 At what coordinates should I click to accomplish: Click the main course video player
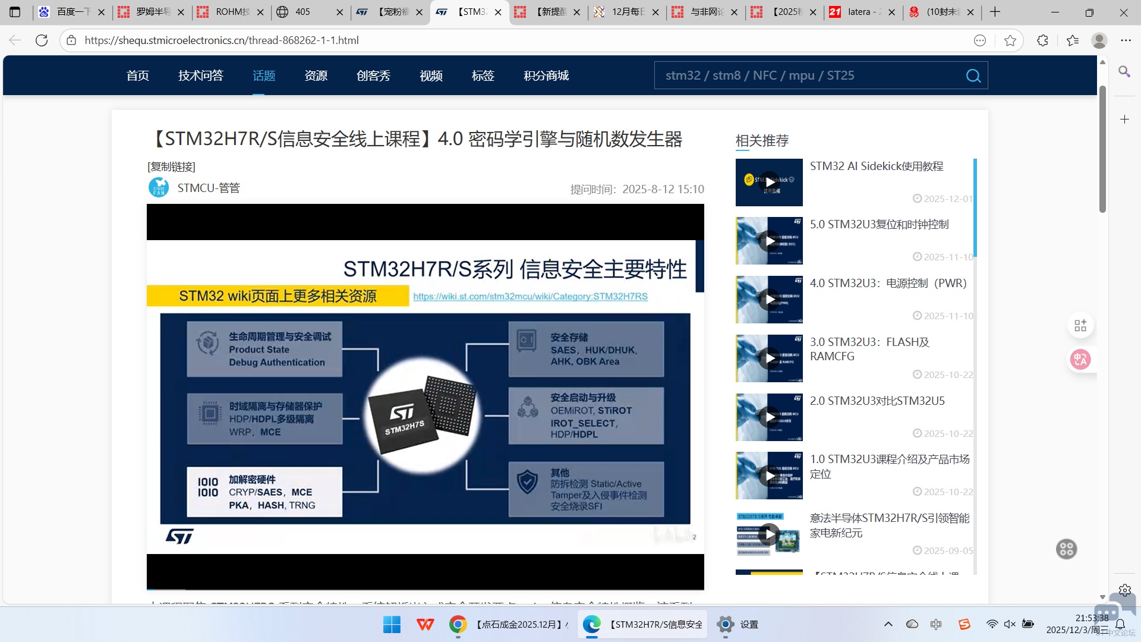425,396
